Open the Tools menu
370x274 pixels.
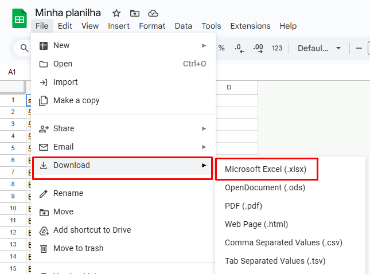tap(211, 26)
